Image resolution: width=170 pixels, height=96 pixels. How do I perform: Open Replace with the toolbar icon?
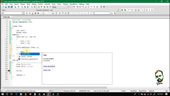(x=35, y=7)
